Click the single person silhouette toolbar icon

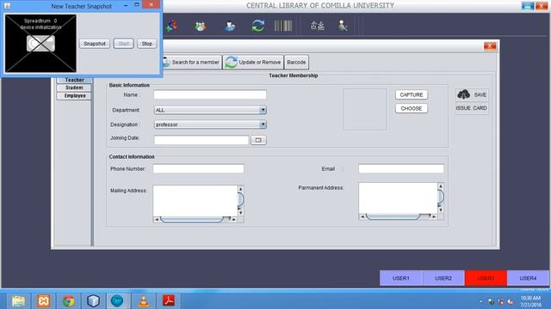click(x=343, y=26)
